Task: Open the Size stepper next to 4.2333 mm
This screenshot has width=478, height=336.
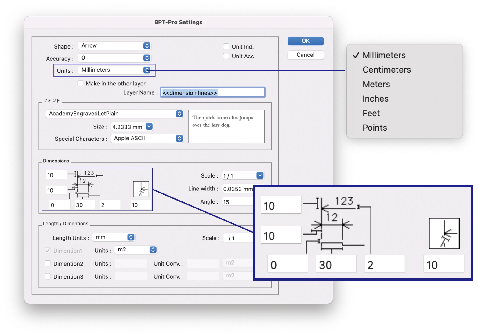Action: coord(149,126)
